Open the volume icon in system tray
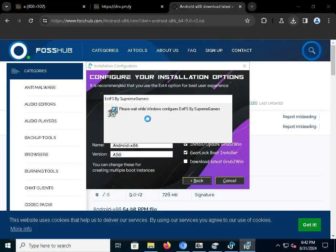The image size is (336, 252). coord(293,245)
